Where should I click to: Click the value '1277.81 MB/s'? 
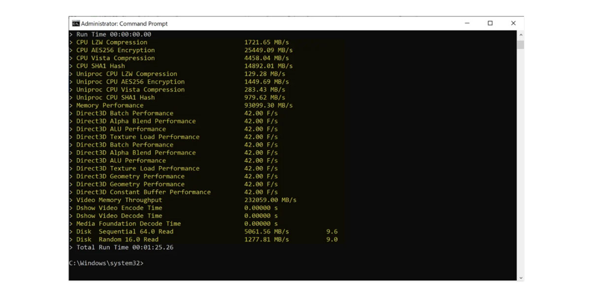tap(266, 239)
